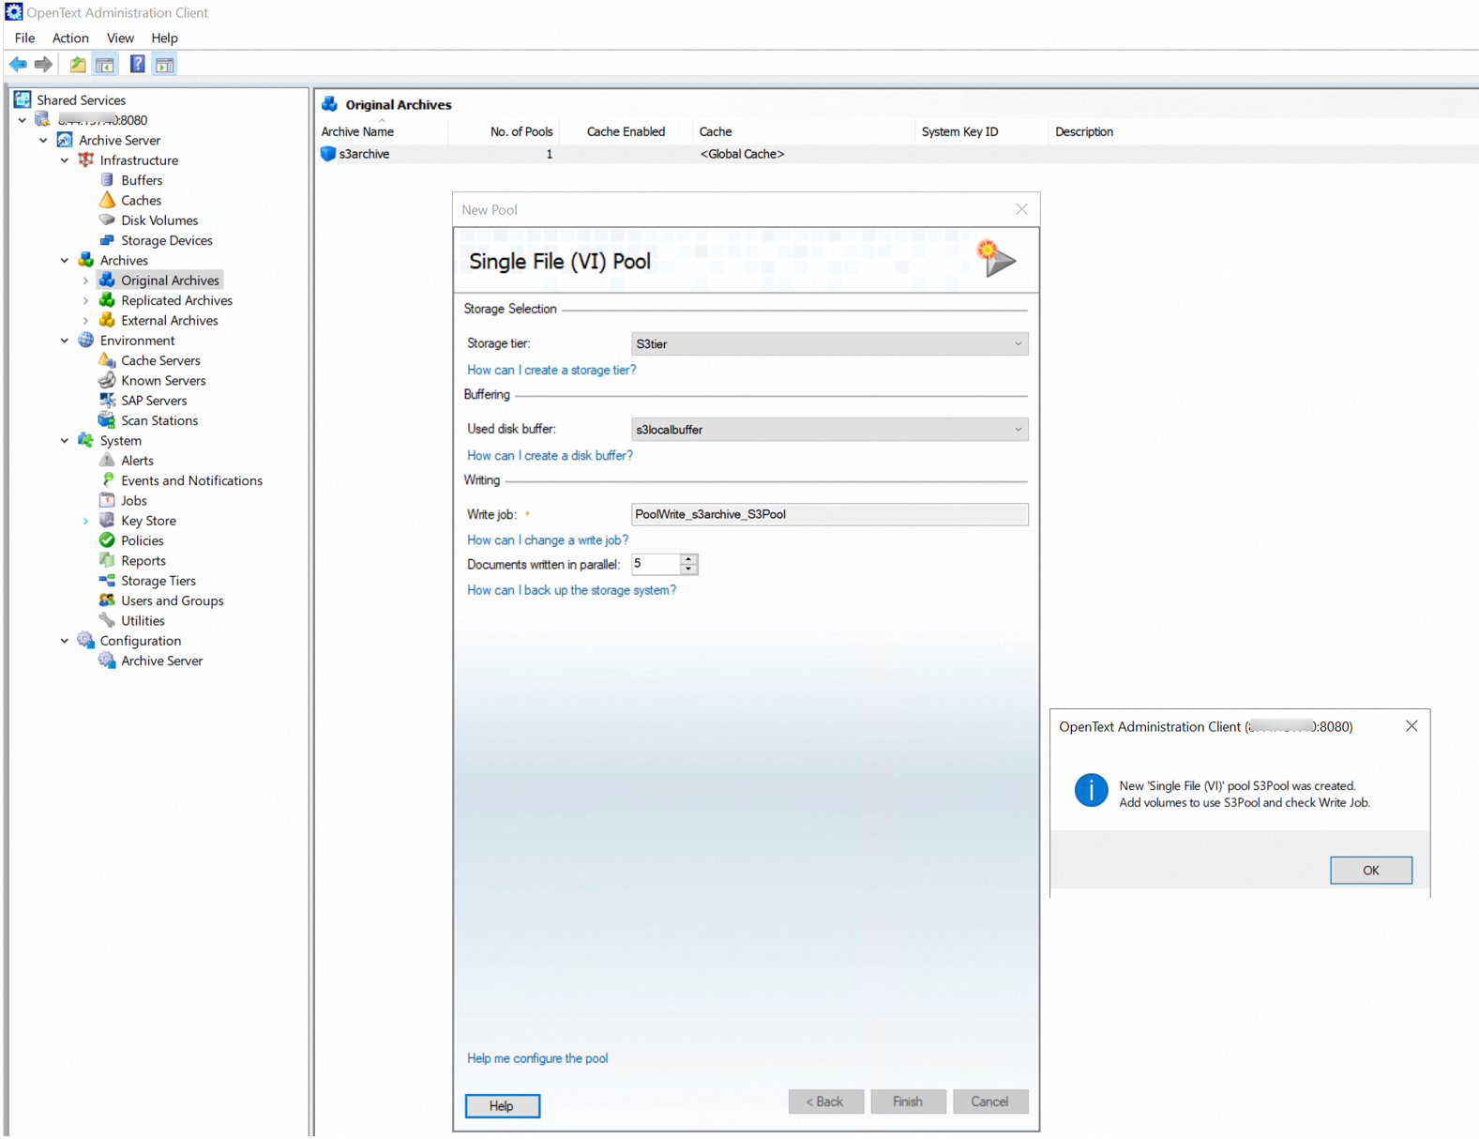Screen dimensions: 1479x1139
Task: Select the Jobs node icon
Action: (107, 500)
